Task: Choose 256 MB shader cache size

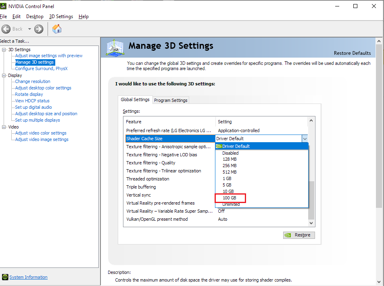Action: (261, 166)
